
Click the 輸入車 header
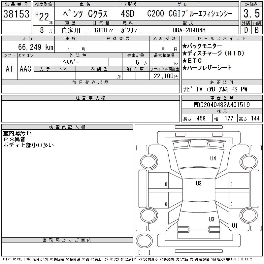(136, 69)
